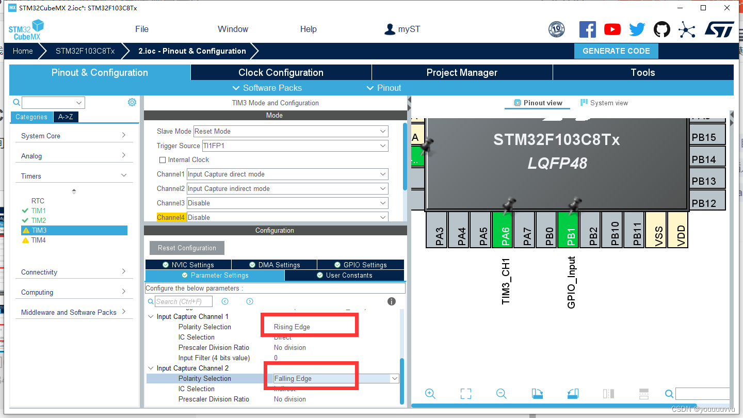The height and width of the screenshot is (418, 743).
Task: Click the GENERATE CODE button
Action: pyautogui.click(x=616, y=51)
